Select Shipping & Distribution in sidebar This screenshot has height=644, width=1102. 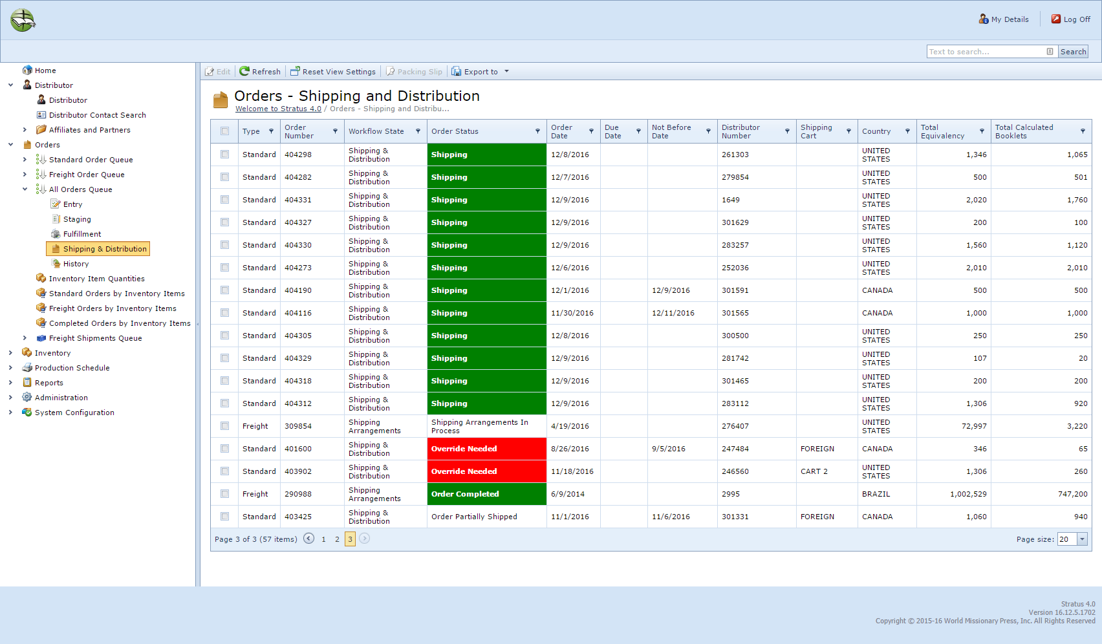pyautogui.click(x=98, y=248)
